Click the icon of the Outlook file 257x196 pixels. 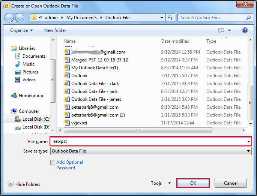tap(67, 75)
